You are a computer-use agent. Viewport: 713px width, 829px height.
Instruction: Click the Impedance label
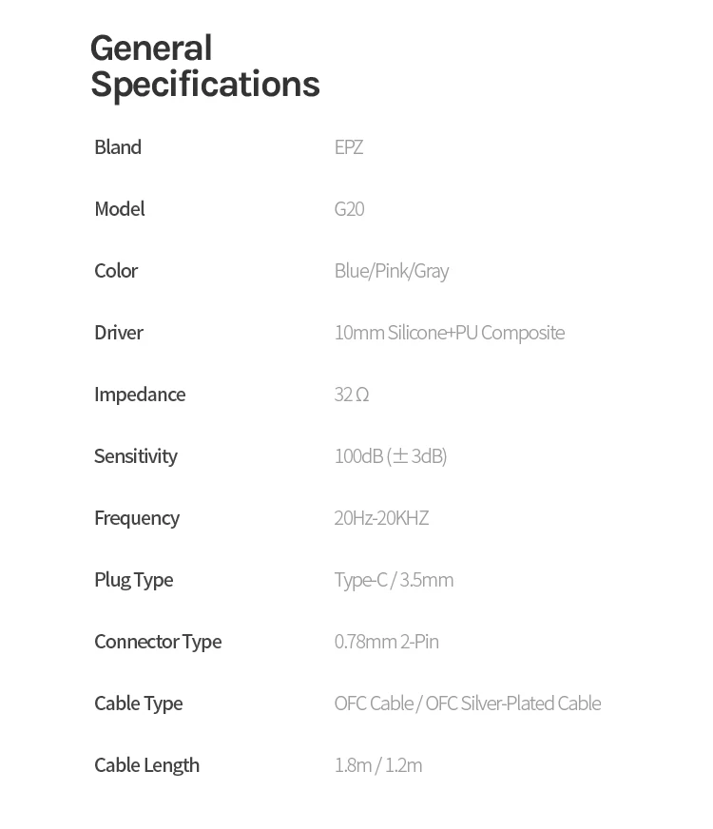click(140, 395)
